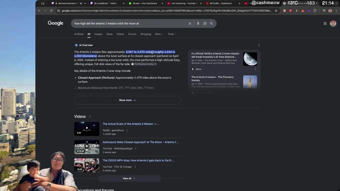Image resolution: width=340 pixels, height=191 pixels.
Task: Switch to News results tab
Action: pyautogui.click(x=109, y=34)
